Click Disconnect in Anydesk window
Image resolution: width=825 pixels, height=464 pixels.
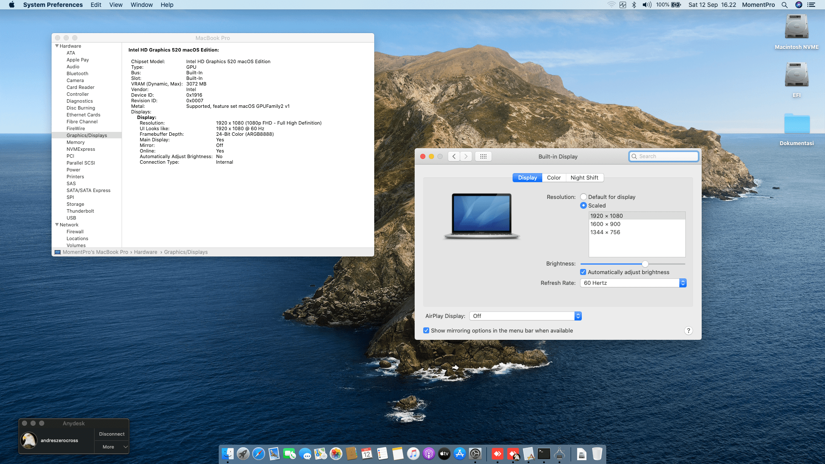(112, 434)
